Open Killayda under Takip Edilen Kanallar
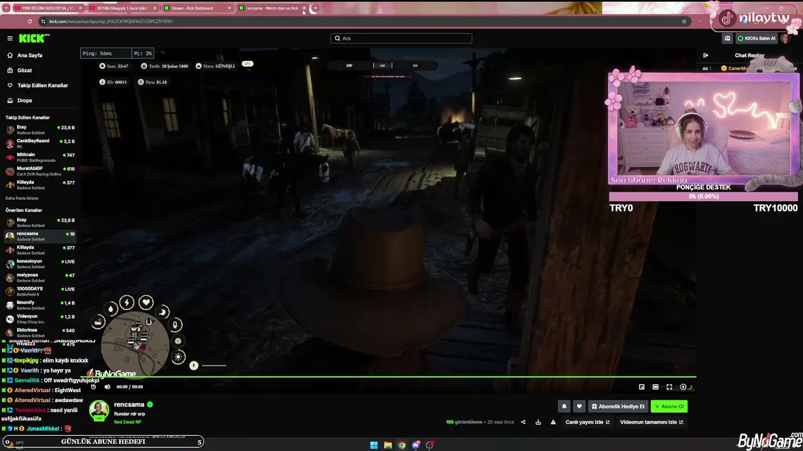Screen dimensions: 803x451 [40, 185]
